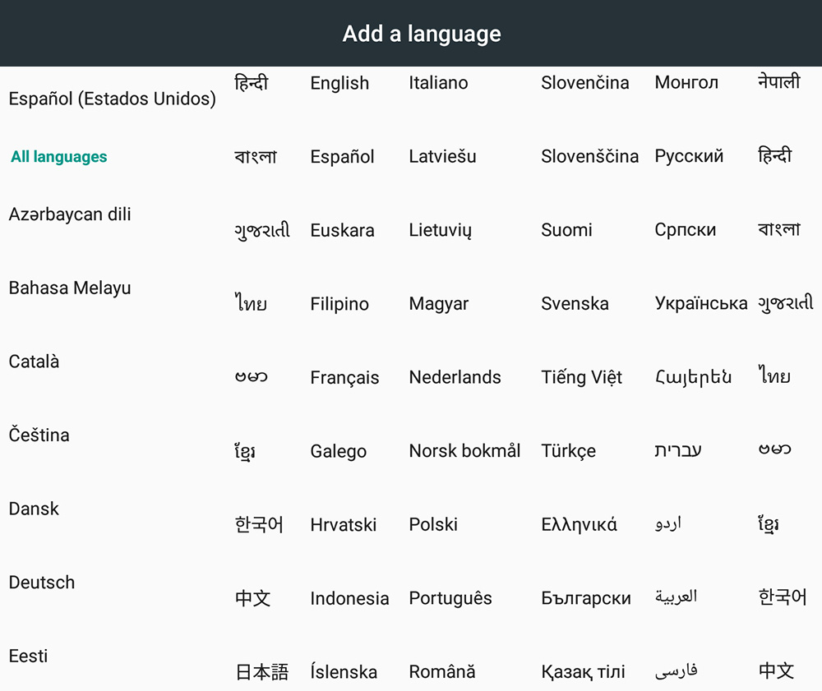
Task: Select Русский language
Action: point(689,155)
